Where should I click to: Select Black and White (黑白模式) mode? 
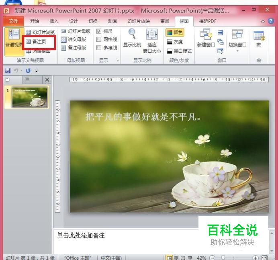(179, 51)
